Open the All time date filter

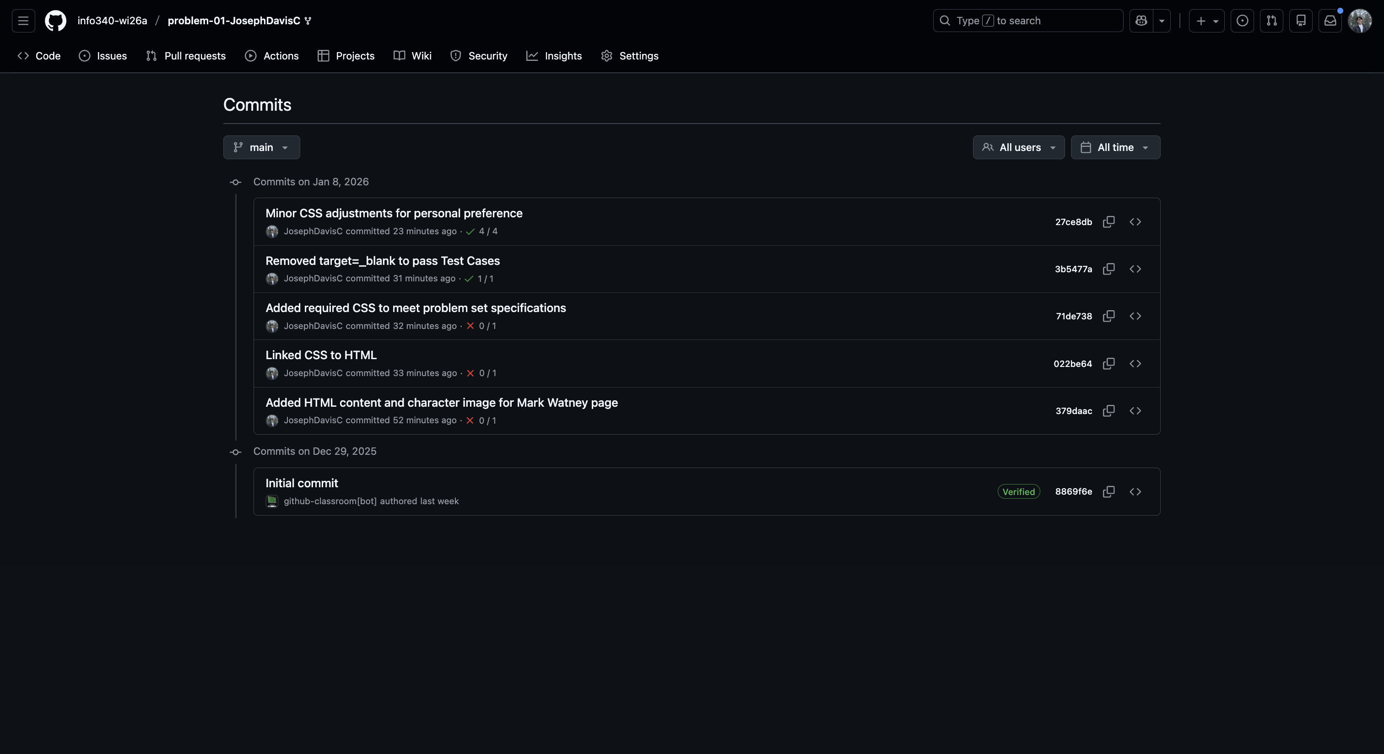[1115, 147]
